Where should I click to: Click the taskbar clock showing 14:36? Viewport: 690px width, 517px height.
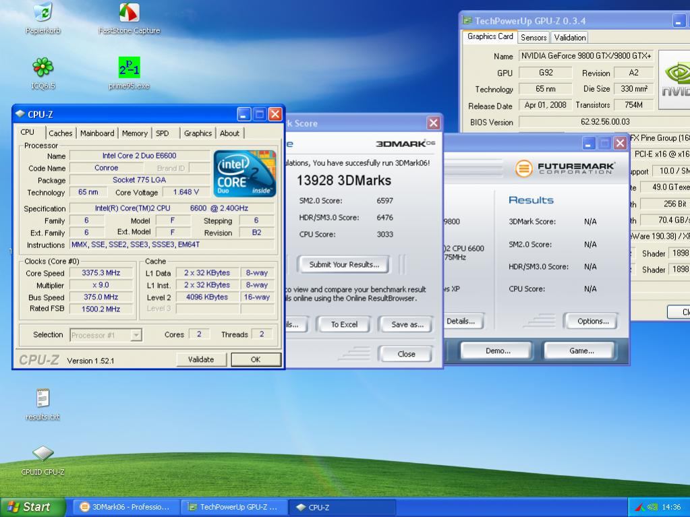coord(671,508)
